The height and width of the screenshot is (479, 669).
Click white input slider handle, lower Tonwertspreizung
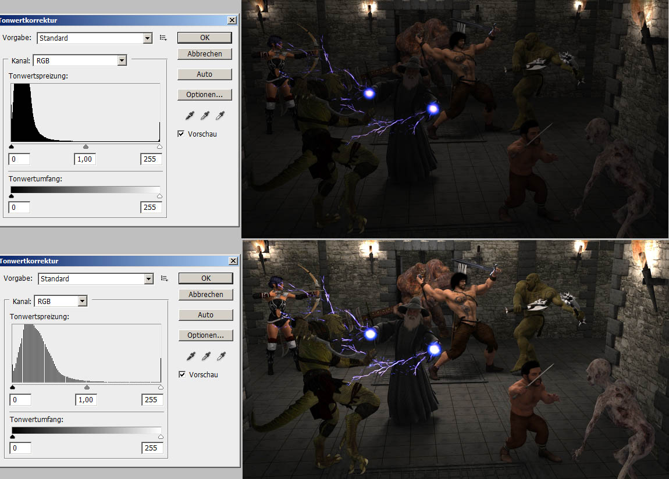(x=161, y=387)
